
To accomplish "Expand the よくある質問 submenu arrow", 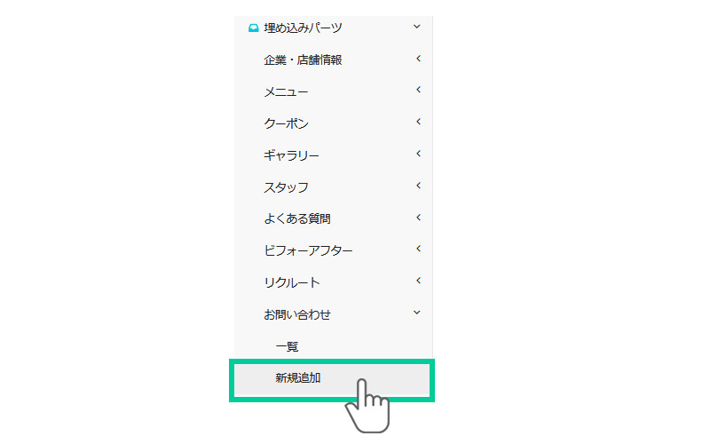I will pos(417,218).
